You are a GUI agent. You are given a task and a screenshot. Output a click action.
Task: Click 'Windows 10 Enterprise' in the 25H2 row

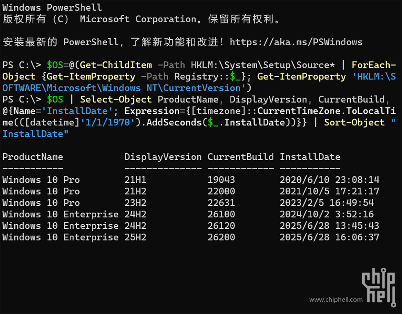point(61,237)
